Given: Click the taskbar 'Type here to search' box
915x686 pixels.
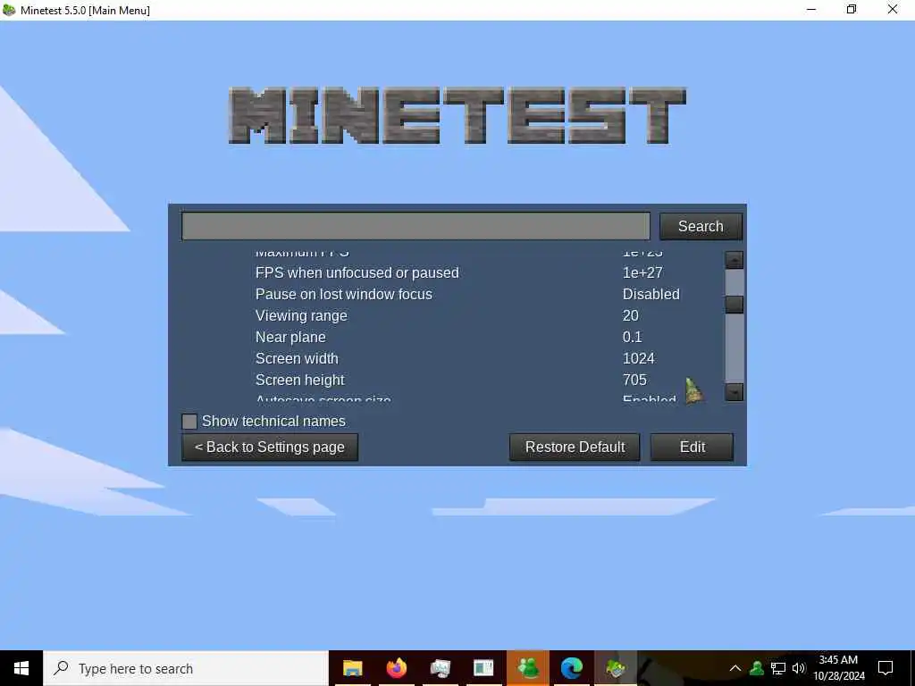Looking at the screenshot, I should click(x=186, y=668).
